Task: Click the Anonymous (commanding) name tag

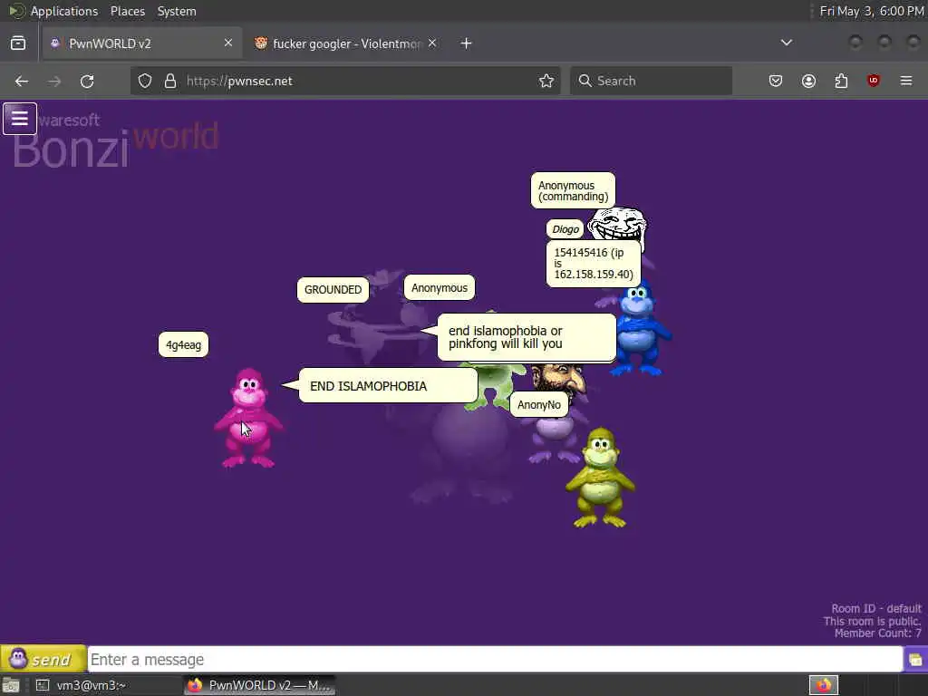Action: 573,190
